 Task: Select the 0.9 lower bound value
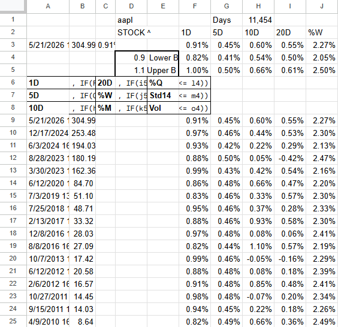(131, 57)
